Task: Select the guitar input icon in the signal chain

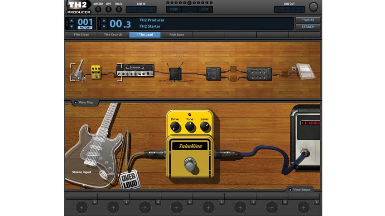Action: pos(77,71)
